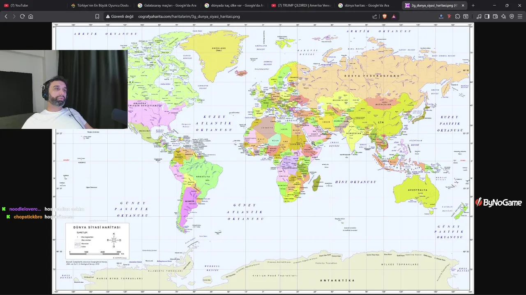This screenshot has height=295, width=526.
Task: Open the hamburger main menu
Action: click(520, 16)
